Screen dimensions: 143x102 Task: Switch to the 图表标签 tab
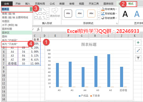click(108, 4)
